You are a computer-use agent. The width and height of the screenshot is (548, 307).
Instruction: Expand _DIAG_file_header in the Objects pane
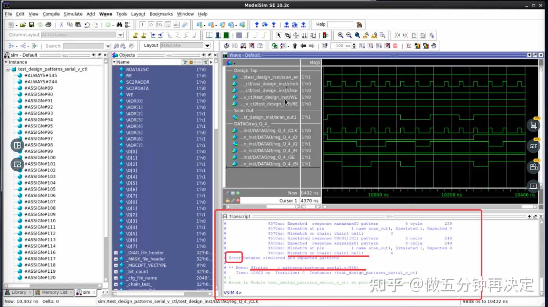[x=116, y=253]
